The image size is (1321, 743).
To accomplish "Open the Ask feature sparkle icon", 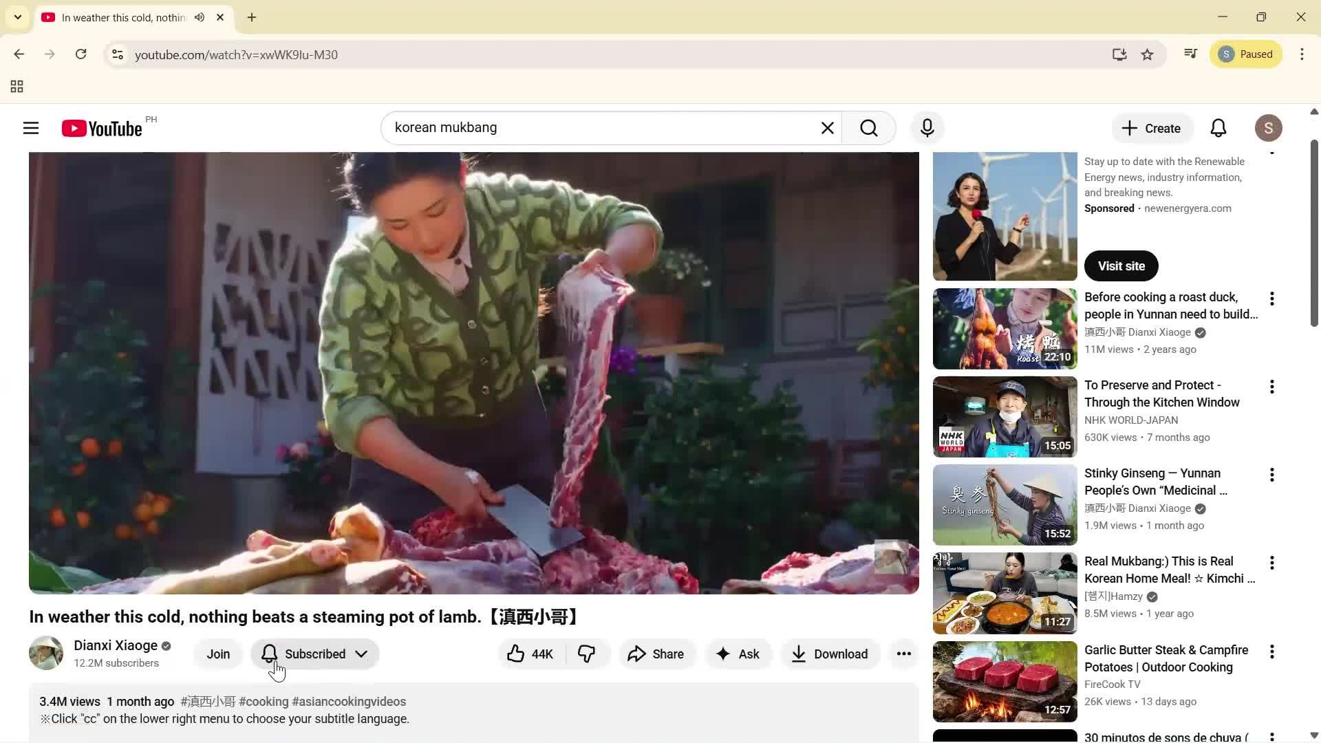I will point(738,654).
